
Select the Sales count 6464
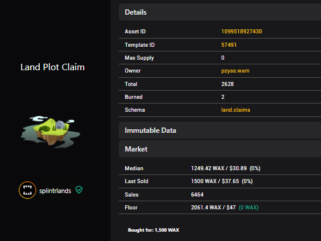click(x=197, y=195)
